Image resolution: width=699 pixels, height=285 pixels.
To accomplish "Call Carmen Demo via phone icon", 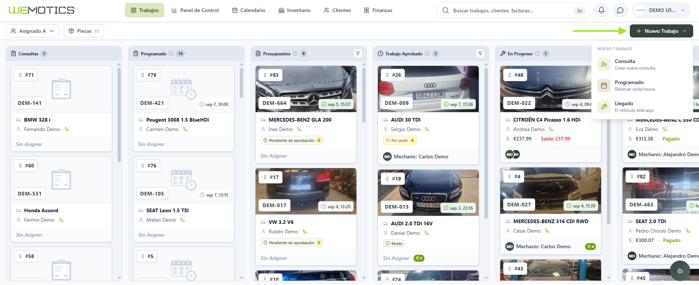I will (x=185, y=129).
